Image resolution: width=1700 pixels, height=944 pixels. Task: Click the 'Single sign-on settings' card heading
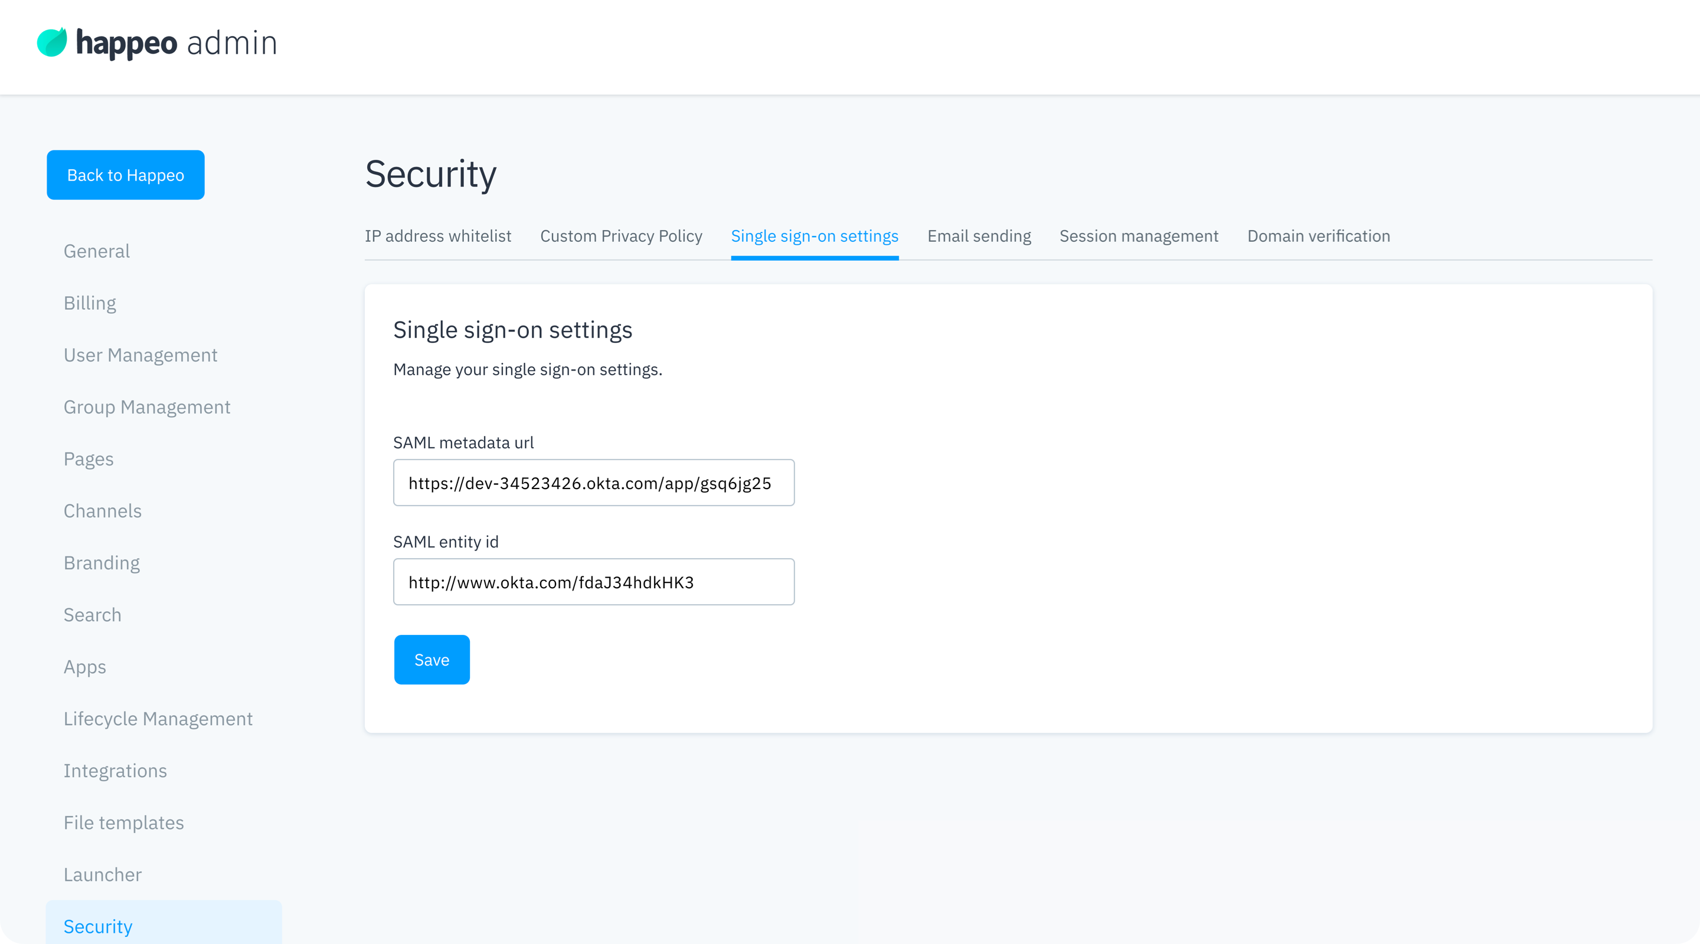point(512,330)
